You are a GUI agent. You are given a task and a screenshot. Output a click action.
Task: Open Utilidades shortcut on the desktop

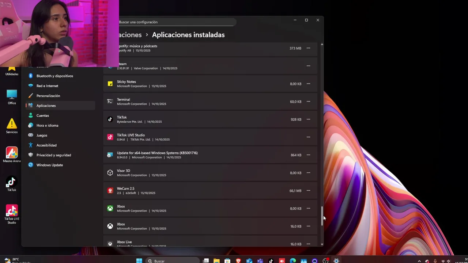pos(12,70)
